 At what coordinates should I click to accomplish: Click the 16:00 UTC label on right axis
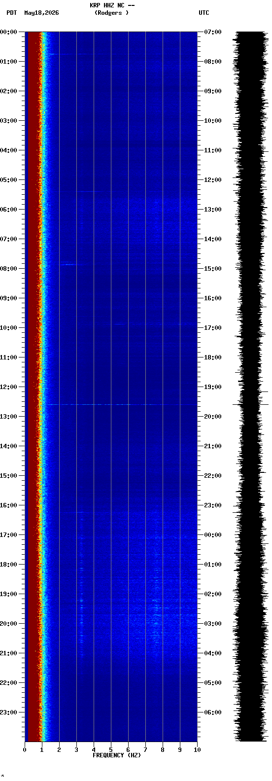212,298
